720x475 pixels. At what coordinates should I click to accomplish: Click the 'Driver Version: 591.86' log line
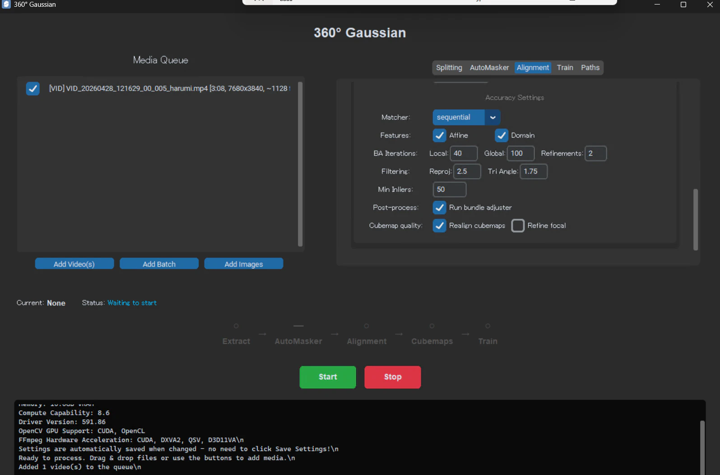tap(62, 422)
